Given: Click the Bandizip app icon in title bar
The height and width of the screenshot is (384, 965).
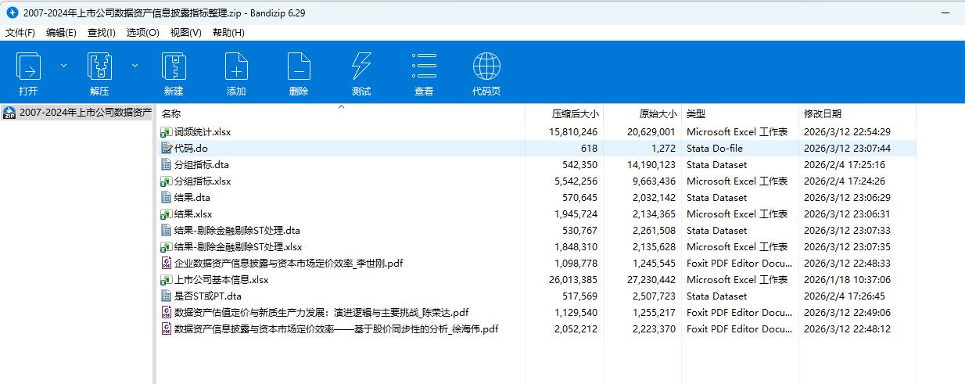Looking at the screenshot, I should (x=12, y=11).
